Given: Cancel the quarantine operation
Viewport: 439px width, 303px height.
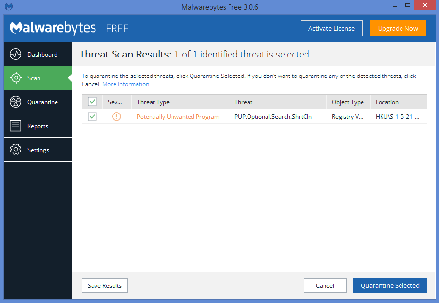Looking at the screenshot, I should [x=325, y=285].
